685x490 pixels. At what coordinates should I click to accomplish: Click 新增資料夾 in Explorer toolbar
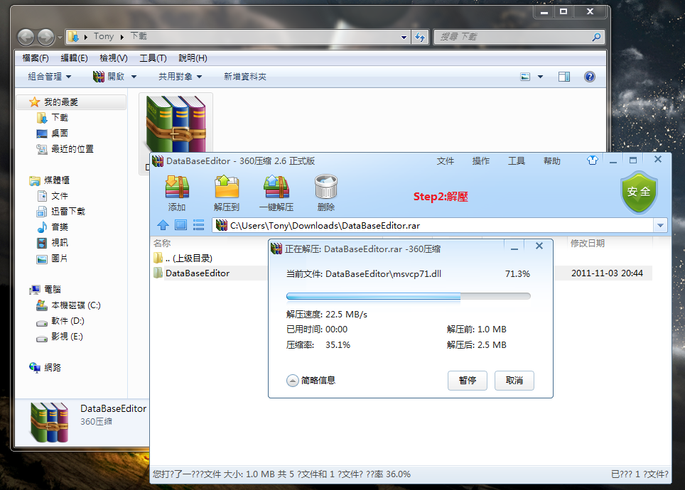click(245, 77)
